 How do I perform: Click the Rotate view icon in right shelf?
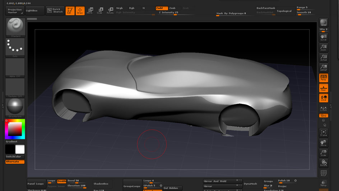[x=324, y=163]
